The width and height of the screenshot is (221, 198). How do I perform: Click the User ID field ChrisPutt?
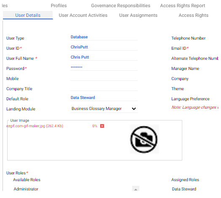pyautogui.click(x=104, y=47)
